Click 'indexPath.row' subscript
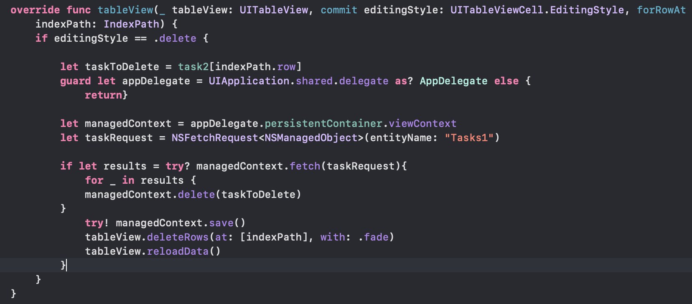692x304 pixels. (x=255, y=66)
